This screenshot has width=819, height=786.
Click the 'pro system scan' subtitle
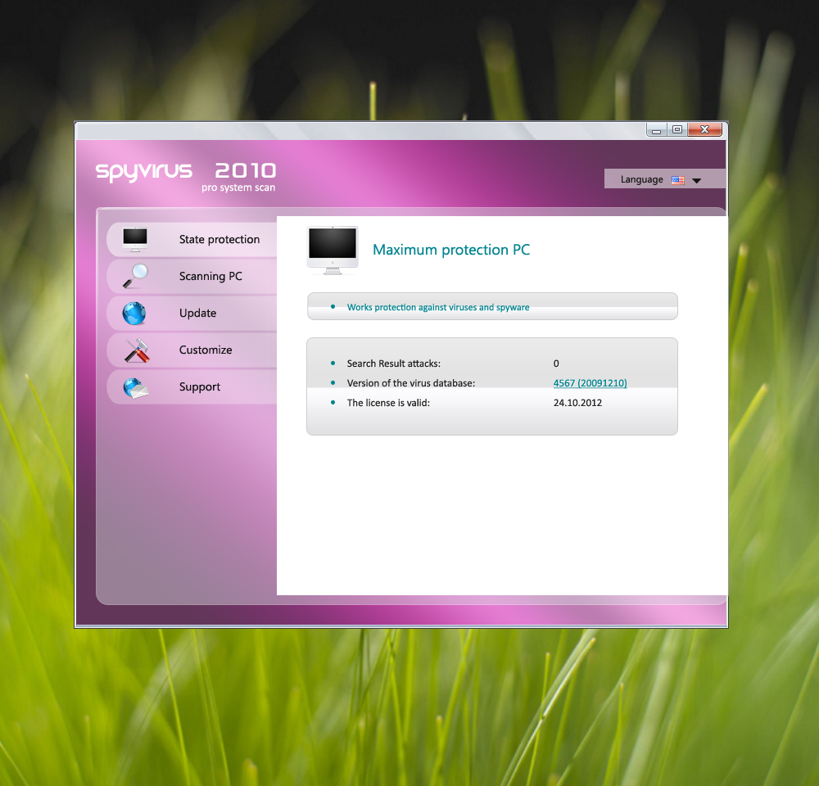pos(238,187)
